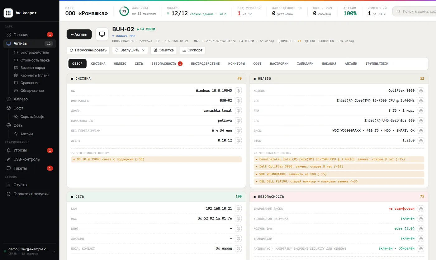Screen dimensions: 436x260
Task: Click the Экспорт button
Action: point(192,50)
